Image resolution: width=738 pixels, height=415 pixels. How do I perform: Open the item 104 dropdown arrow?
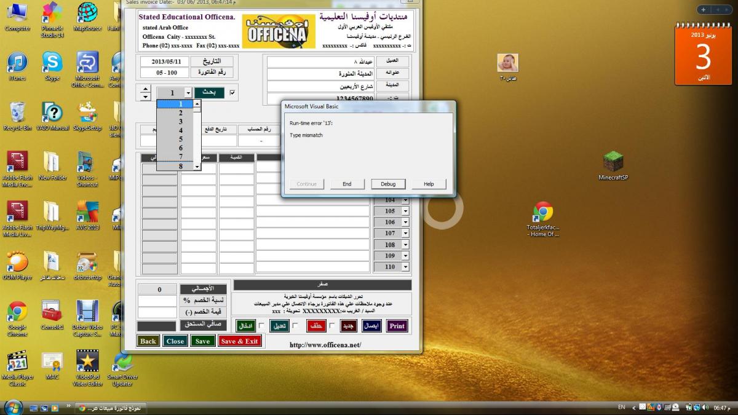pyautogui.click(x=405, y=200)
